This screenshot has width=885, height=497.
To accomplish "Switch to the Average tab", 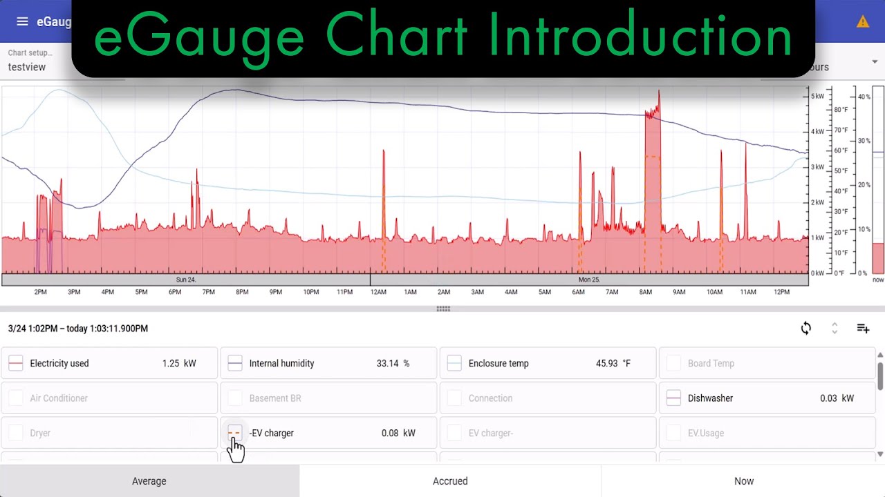I will 149,481.
